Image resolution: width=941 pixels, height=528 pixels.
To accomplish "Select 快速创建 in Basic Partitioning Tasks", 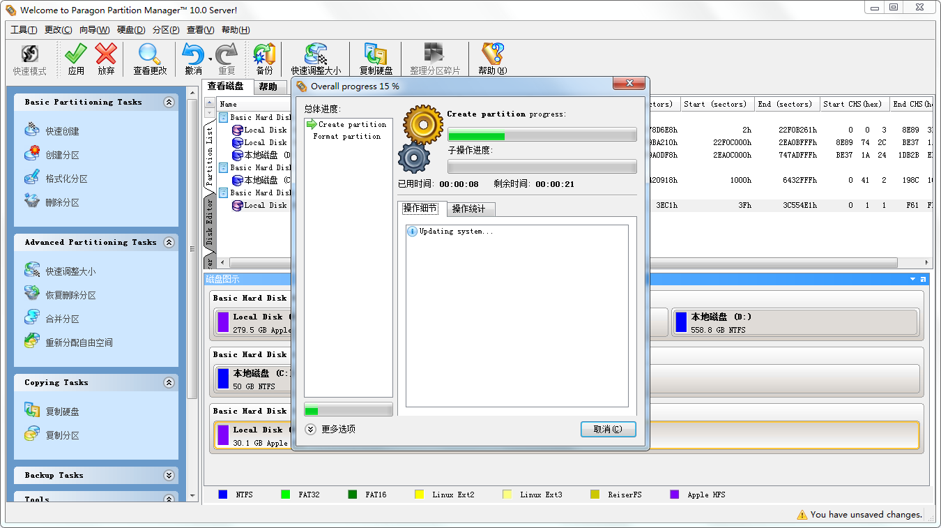I will point(63,131).
